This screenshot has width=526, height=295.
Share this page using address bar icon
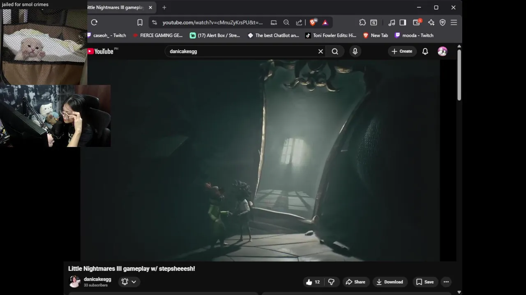point(299,23)
